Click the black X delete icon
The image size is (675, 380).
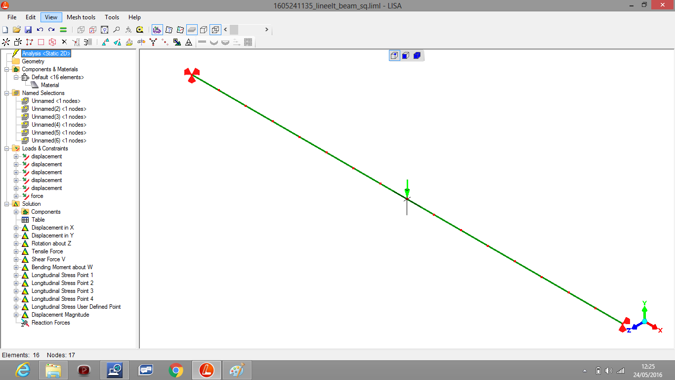point(64,42)
